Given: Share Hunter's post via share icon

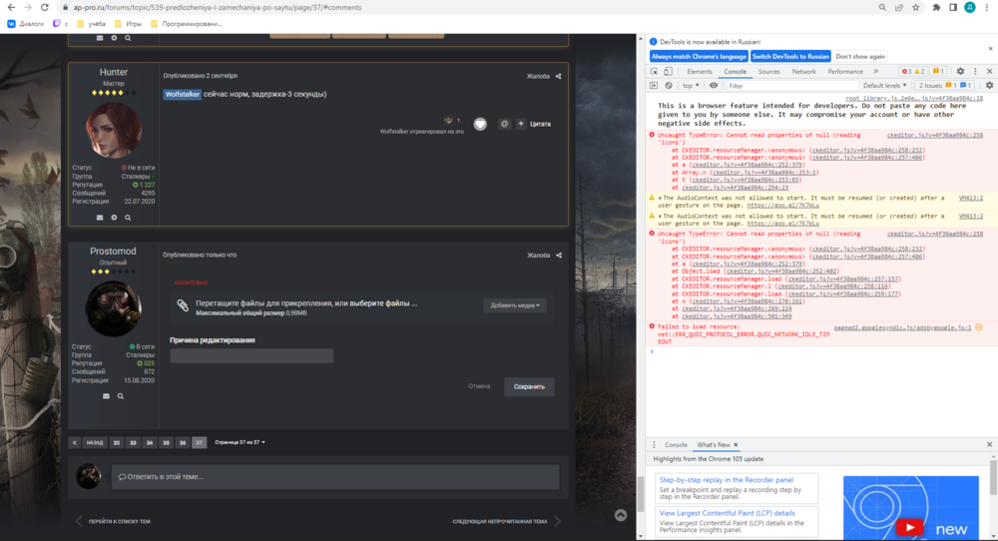Looking at the screenshot, I should pyautogui.click(x=558, y=77).
